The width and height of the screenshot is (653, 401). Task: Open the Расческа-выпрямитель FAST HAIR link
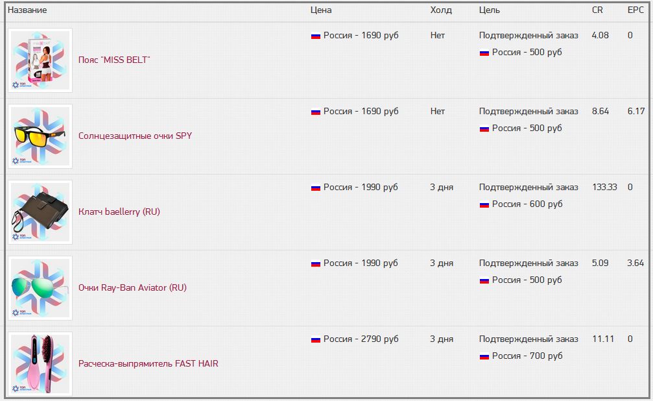pos(148,363)
